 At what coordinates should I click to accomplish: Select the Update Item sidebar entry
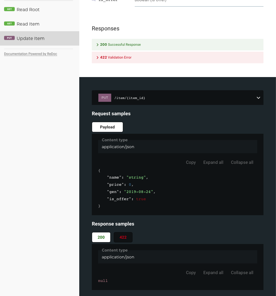tap(39, 38)
